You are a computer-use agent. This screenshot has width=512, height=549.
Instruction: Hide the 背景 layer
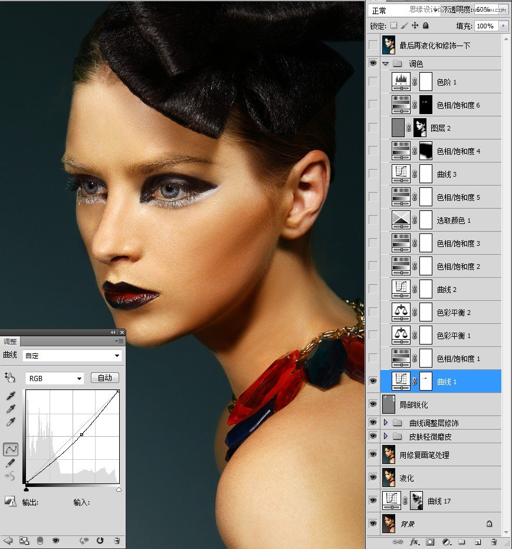[373, 524]
